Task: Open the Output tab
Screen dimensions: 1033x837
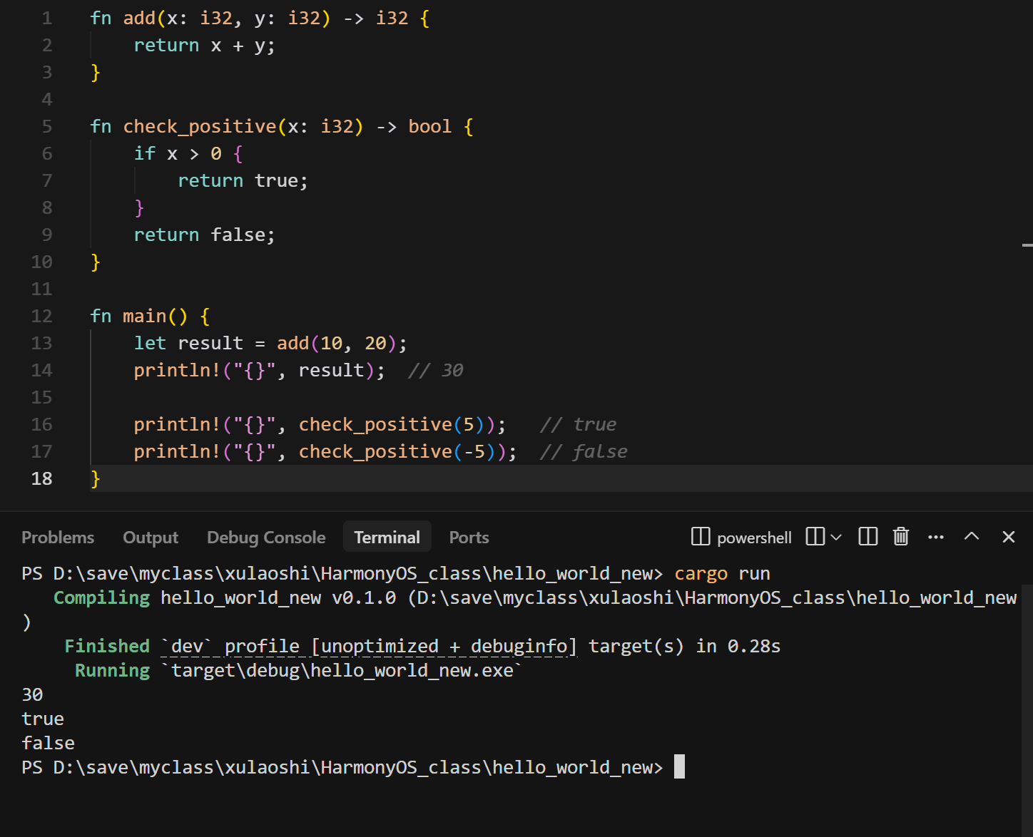Action: click(x=151, y=538)
